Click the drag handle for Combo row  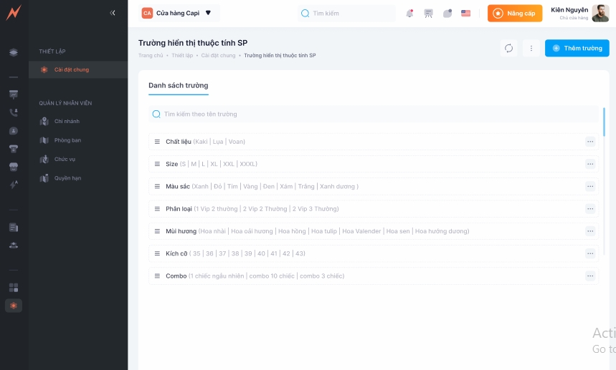coord(157,276)
